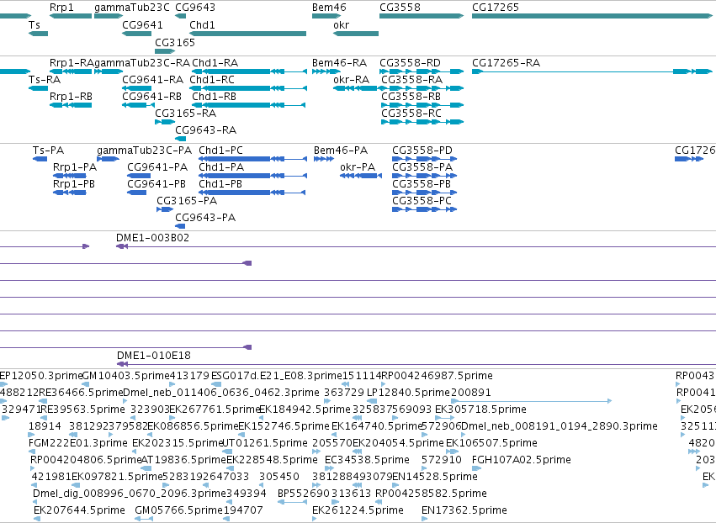This screenshot has width=716, height=523.
Task: Click transcript CG9643-RA label
Action: 205,130
